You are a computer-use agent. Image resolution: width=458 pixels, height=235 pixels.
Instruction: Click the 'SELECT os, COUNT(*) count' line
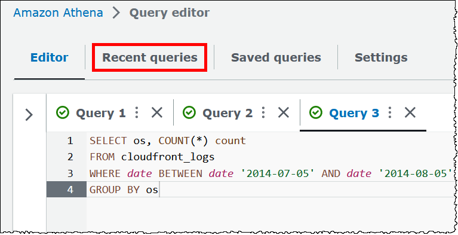coord(168,141)
